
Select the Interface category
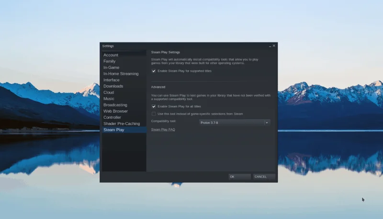124,80
